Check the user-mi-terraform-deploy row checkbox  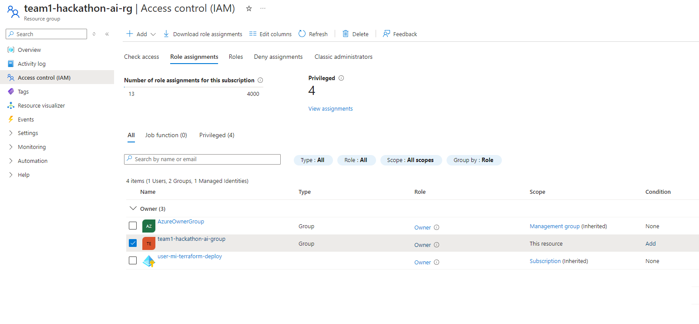coord(133,260)
